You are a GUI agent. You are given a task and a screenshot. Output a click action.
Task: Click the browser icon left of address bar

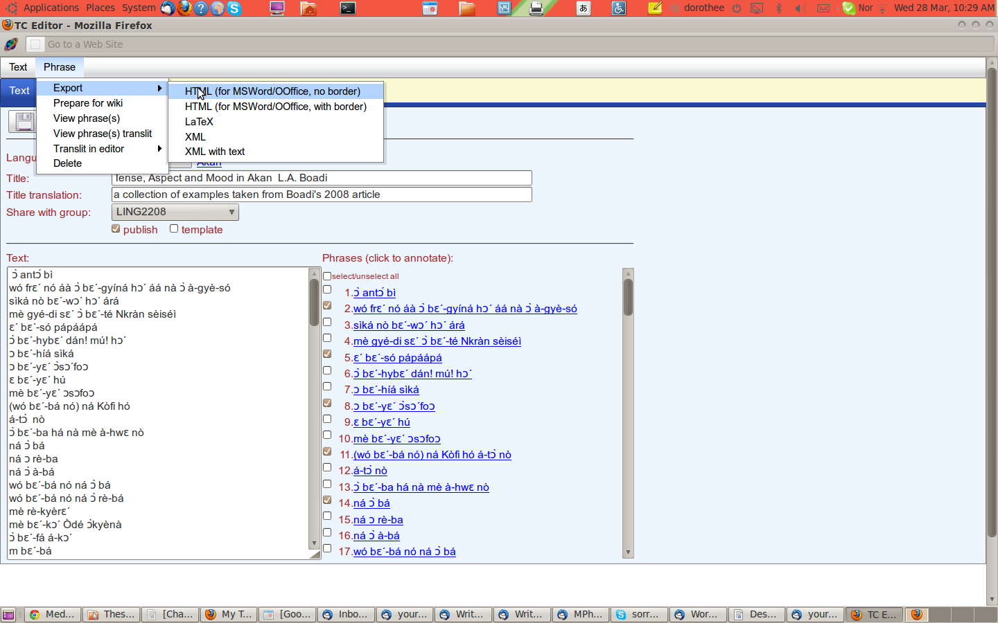[11, 44]
